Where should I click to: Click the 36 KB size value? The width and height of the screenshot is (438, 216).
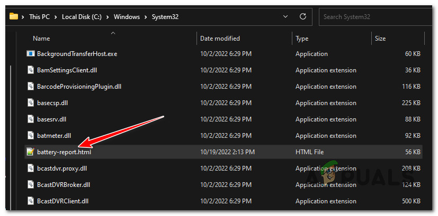click(x=413, y=70)
